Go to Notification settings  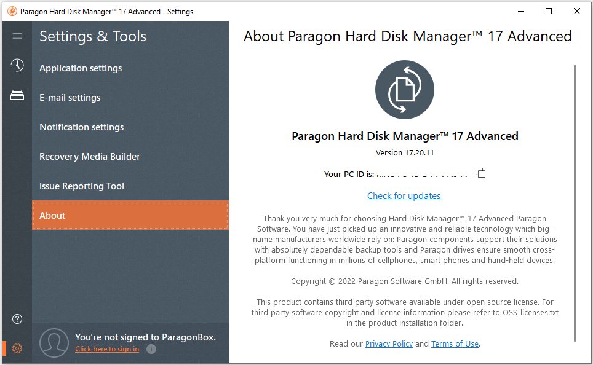(81, 127)
